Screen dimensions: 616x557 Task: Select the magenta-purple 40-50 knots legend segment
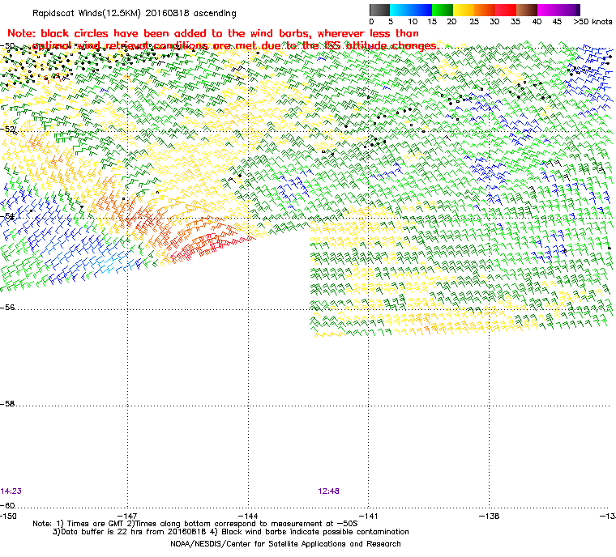[x=558, y=10]
